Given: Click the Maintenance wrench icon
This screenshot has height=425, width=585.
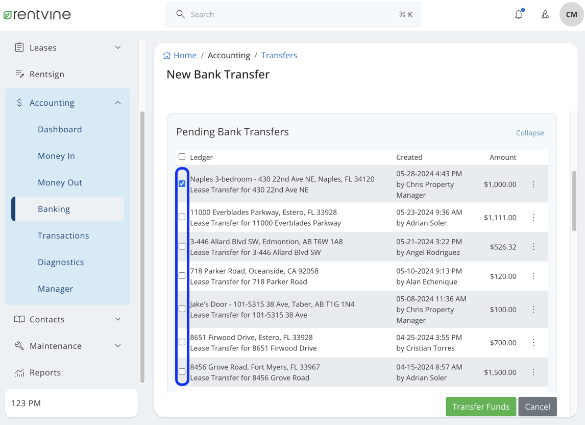Looking at the screenshot, I should tap(19, 346).
